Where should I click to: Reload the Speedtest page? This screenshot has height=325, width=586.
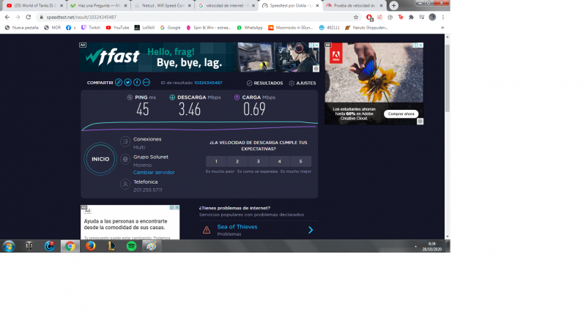coord(28,17)
